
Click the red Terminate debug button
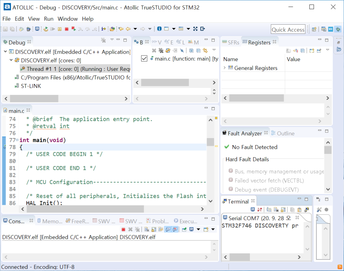[x=67, y=29]
